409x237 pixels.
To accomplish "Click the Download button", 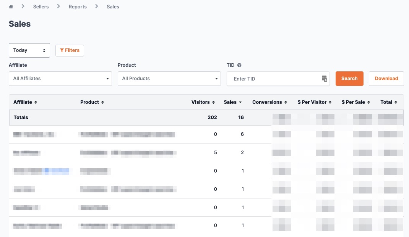I will coord(386,79).
